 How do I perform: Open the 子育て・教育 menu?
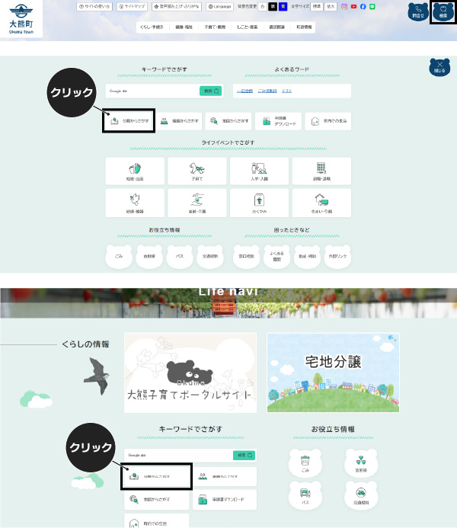coord(215,27)
